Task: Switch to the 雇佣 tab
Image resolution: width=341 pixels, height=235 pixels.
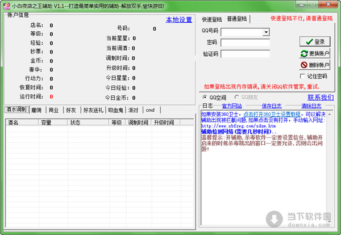Action: point(36,110)
